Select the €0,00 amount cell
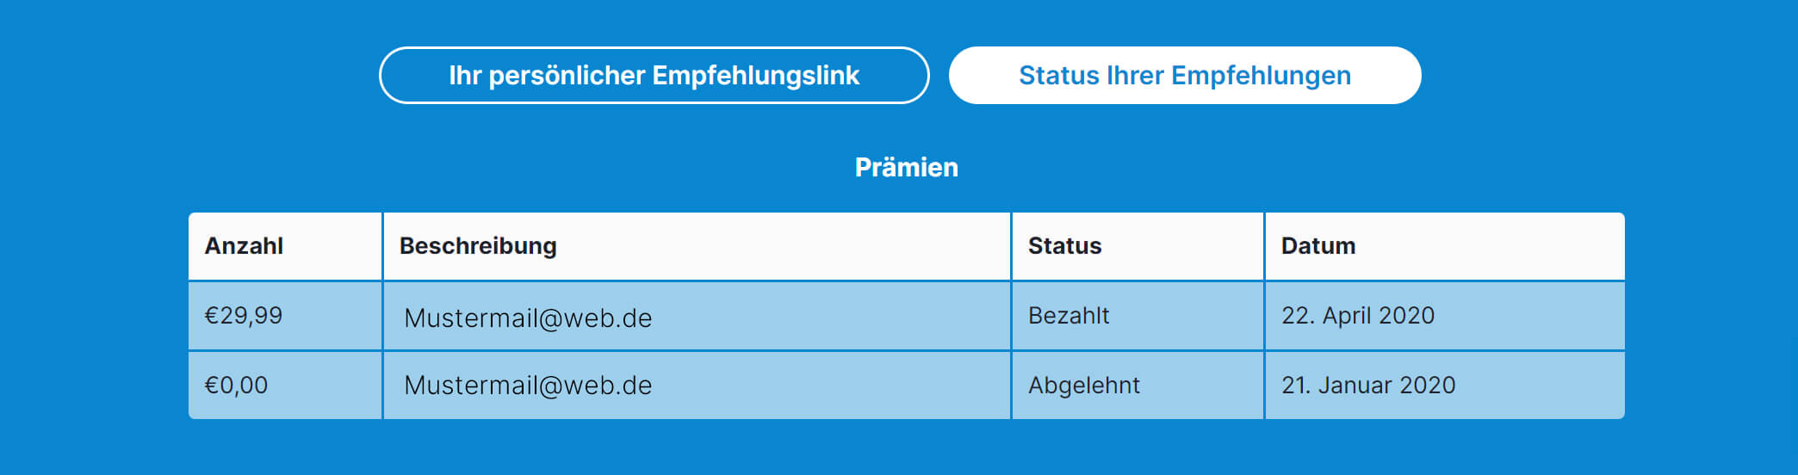1798x475 pixels. [237, 386]
